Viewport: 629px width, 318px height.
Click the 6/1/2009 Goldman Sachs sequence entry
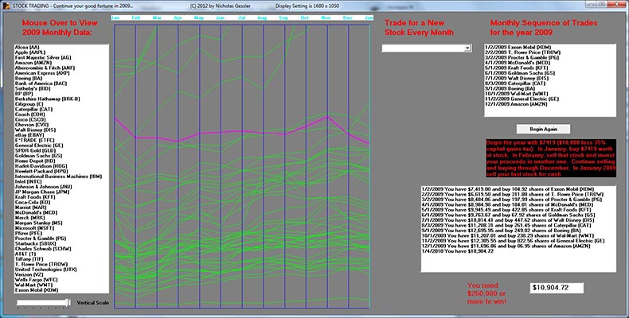coord(520,73)
